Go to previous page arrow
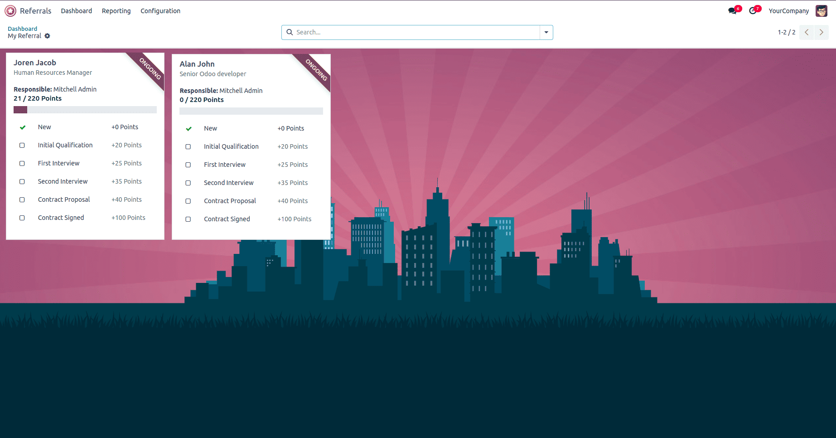The width and height of the screenshot is (836, 438). click(x=807, y=32)
